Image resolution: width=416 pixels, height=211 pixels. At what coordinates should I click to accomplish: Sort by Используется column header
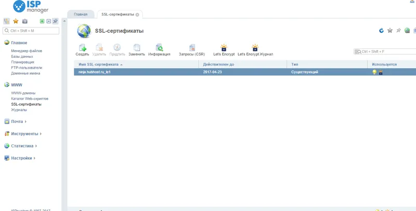(x=392, y=64)
